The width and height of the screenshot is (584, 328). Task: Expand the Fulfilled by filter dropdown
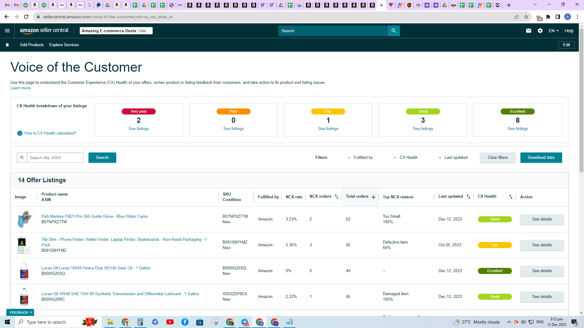point(360,158)
